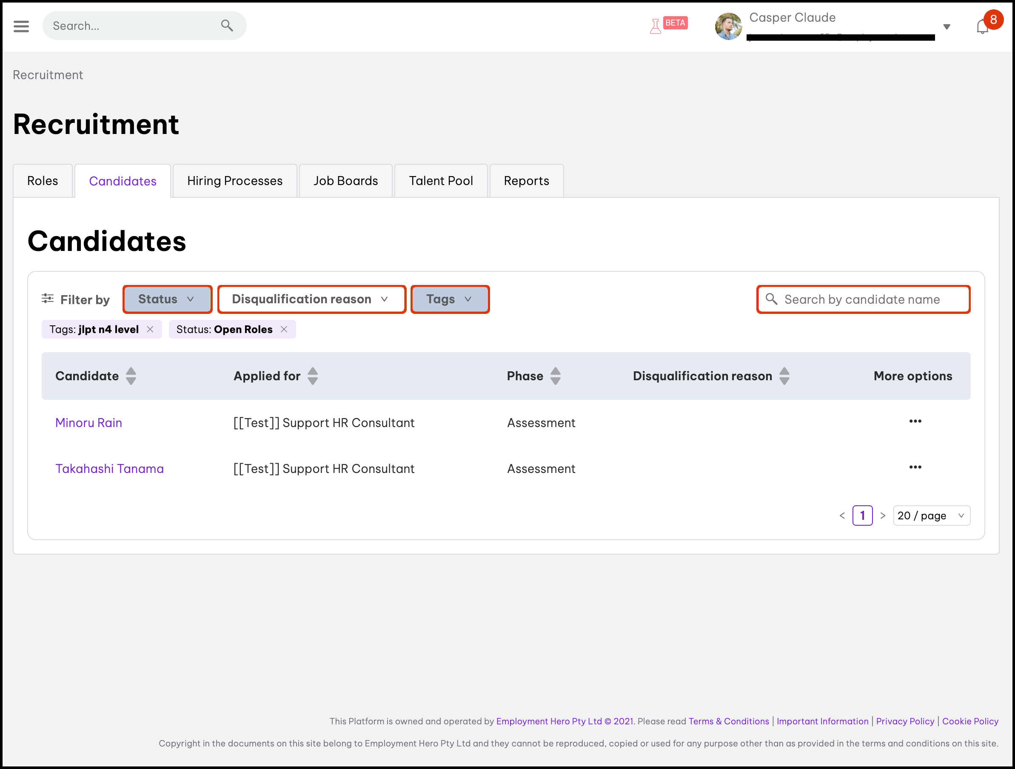The height and width of the screenshot is (769, 1015).
Task: Click the top search magnifier icon
Action: coord(227,26)
